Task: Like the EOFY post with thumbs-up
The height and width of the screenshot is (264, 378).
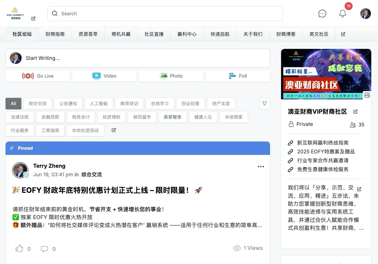Action: tap(19, 248)
